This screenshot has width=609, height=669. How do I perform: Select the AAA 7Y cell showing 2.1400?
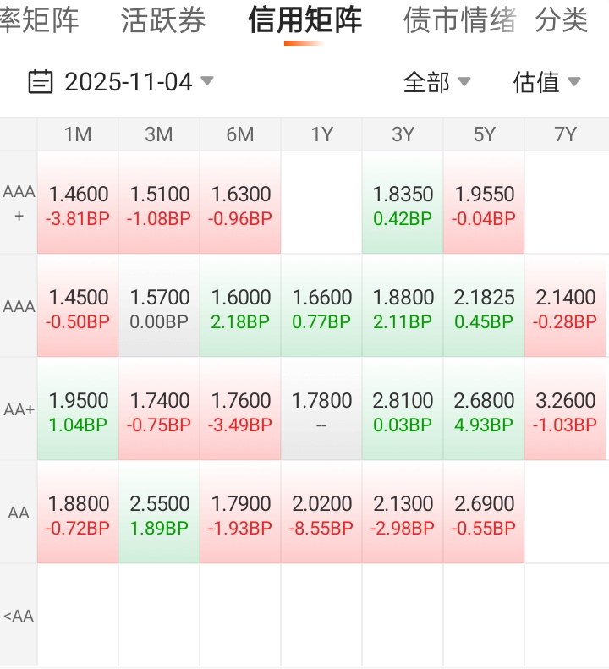coord(565,307)
